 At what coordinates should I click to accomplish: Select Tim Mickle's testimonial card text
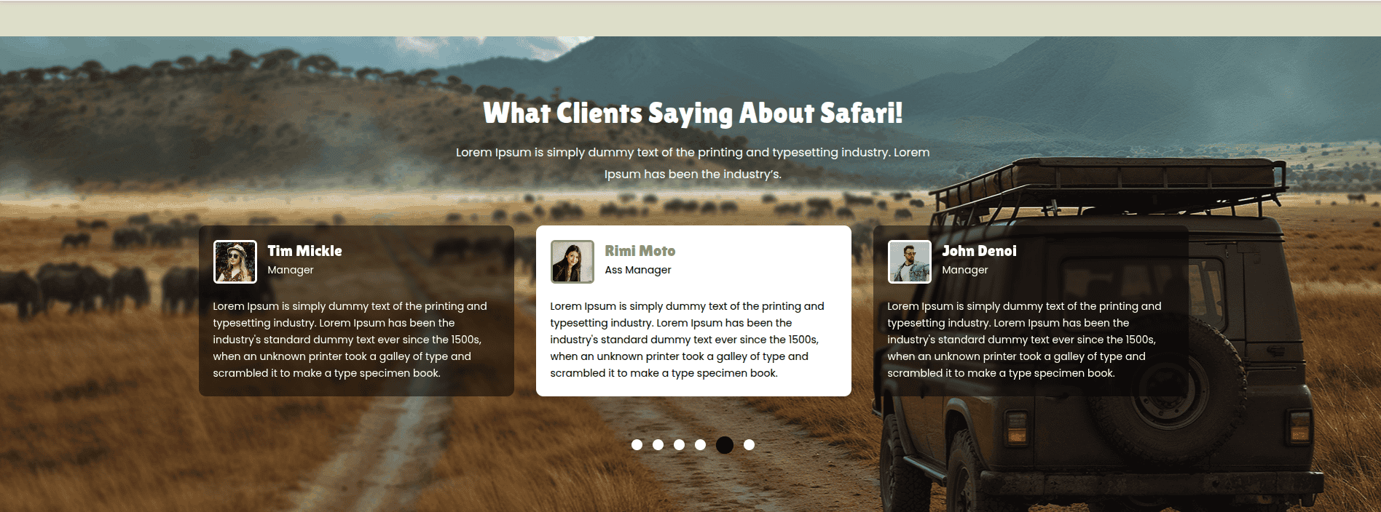coord(350,340)
